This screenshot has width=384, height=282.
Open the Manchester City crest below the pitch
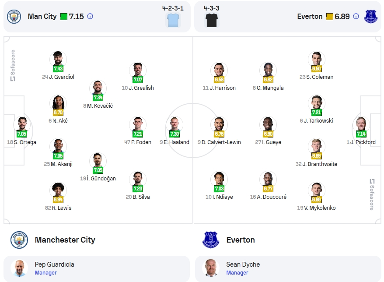coord(19,240)
